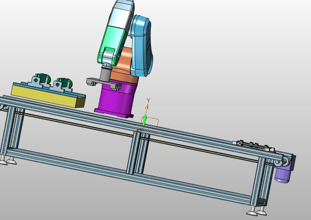Screen dimensions: 311x220
Task: Select the light blue robot arm link
Action: (x=142, y=46)
